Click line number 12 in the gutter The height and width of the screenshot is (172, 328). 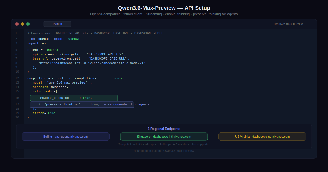point(17,78)
